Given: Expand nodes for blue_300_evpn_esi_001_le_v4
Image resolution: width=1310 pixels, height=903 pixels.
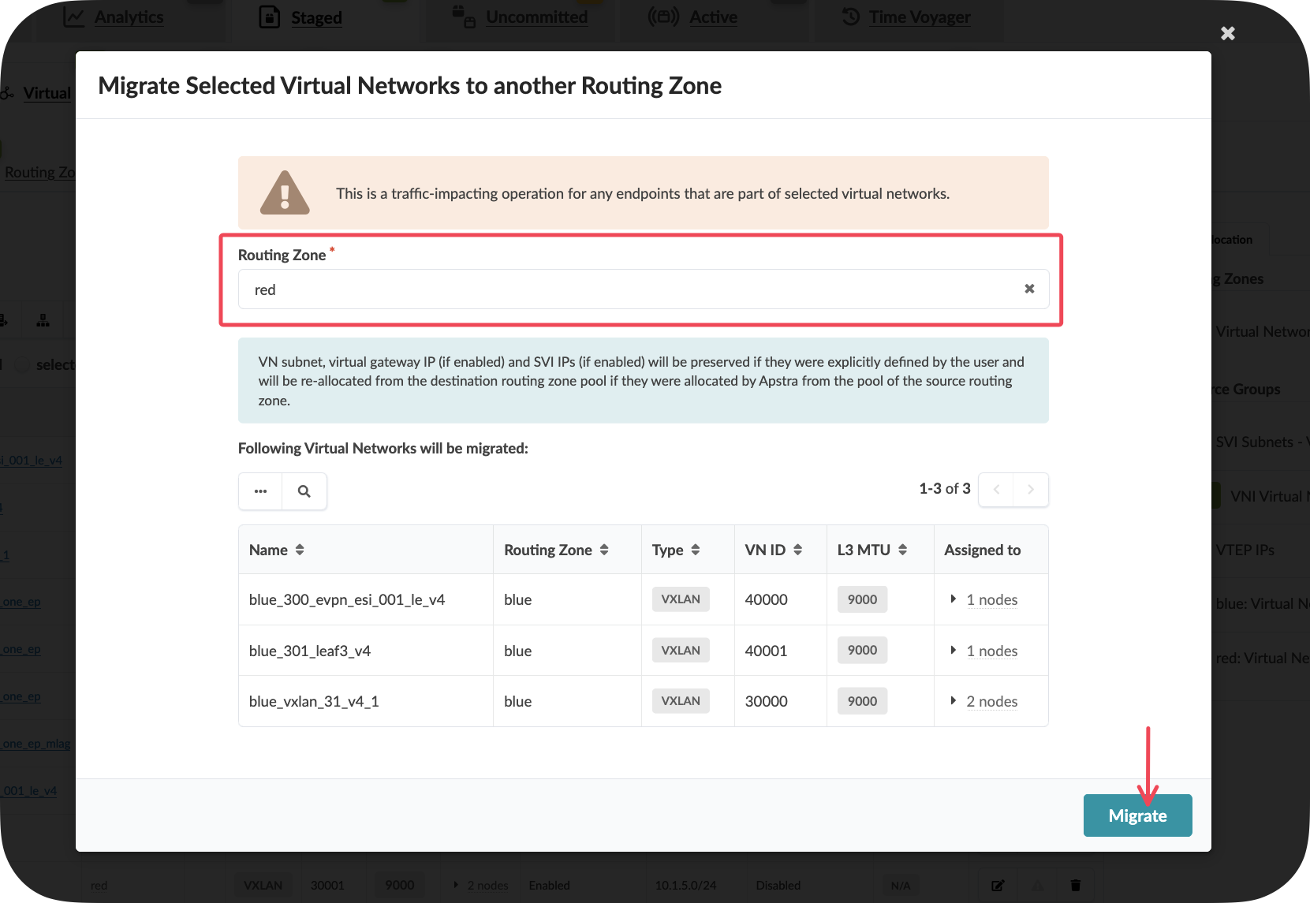Looking at the screenshot, I should tap(954, 599).
